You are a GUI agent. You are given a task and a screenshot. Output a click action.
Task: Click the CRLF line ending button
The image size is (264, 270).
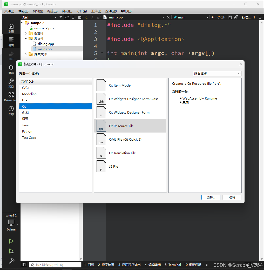point(221,17)
